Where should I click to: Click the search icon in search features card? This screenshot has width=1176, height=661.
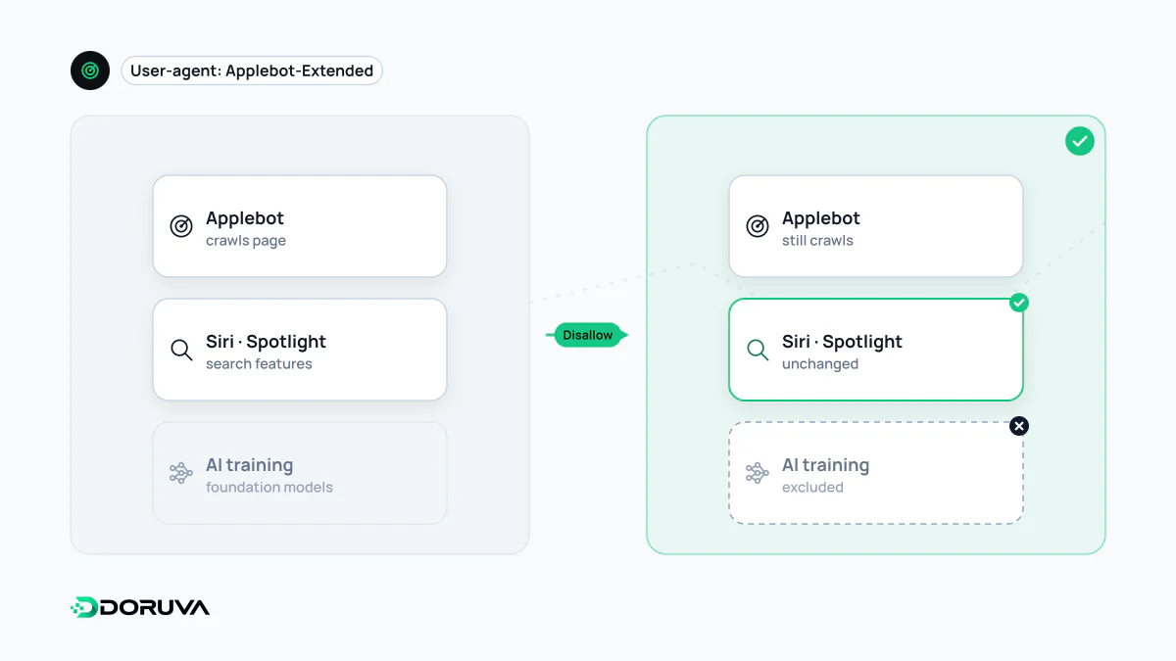pos(181,350)
